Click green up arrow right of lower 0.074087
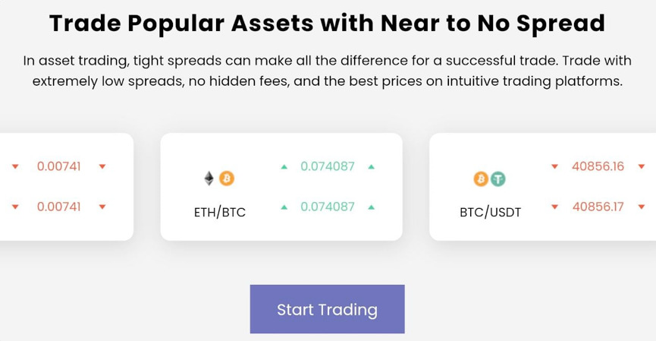This screenshot has height=341, width=656. pyautogui.click(x=371, y=207)
